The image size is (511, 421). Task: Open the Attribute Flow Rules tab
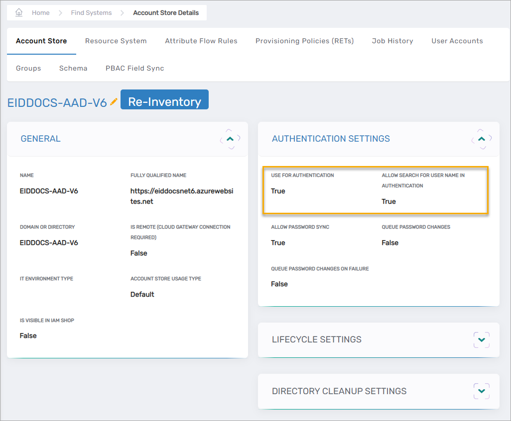coord(201,41)
